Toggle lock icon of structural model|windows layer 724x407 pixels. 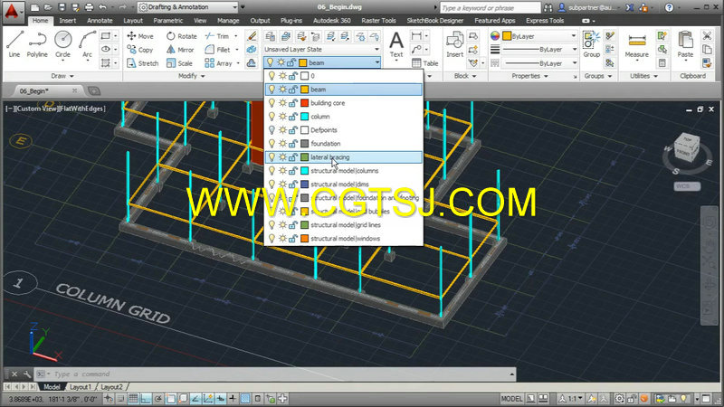point(292,239)
